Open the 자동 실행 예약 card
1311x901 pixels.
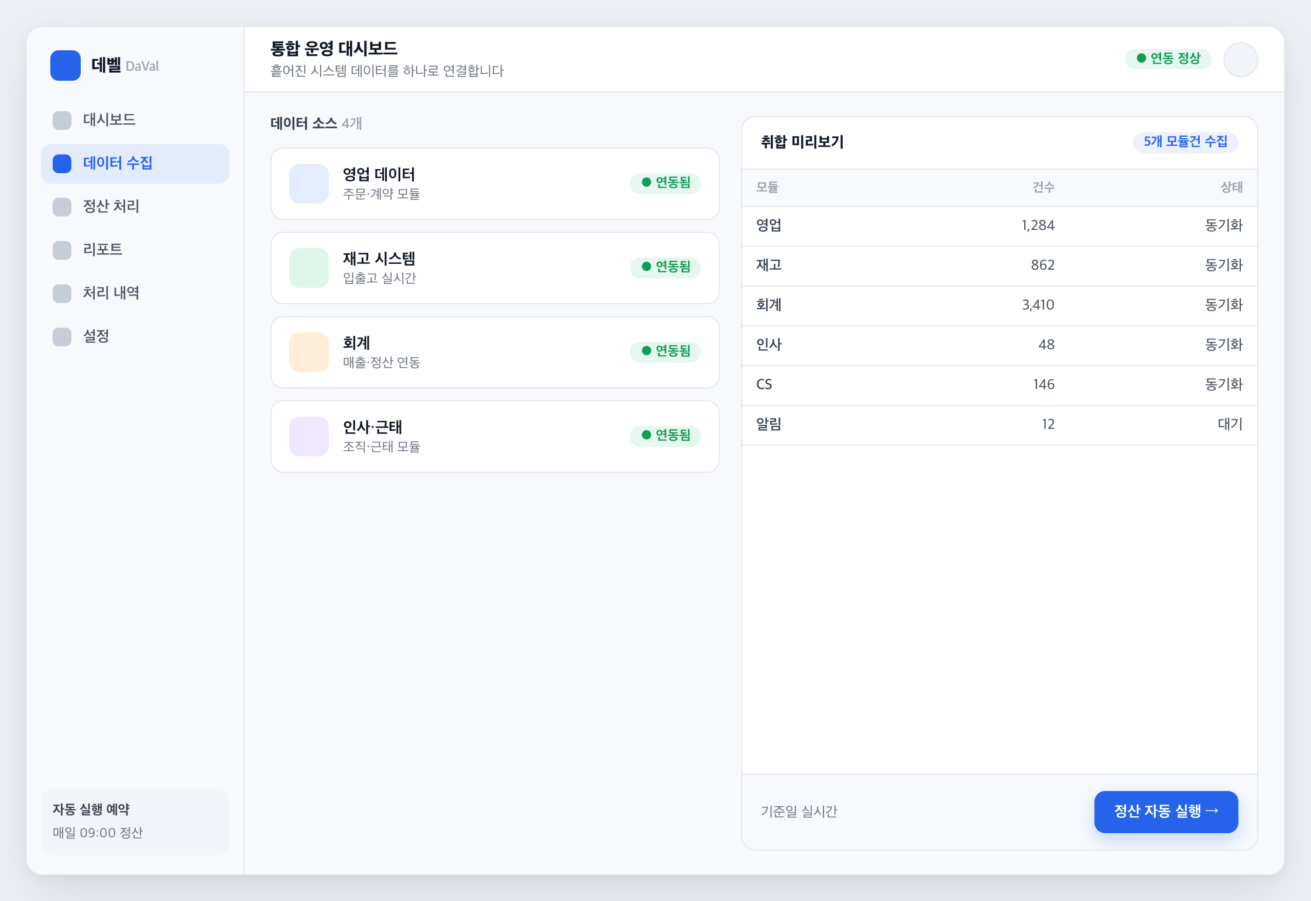pos(135,821)
